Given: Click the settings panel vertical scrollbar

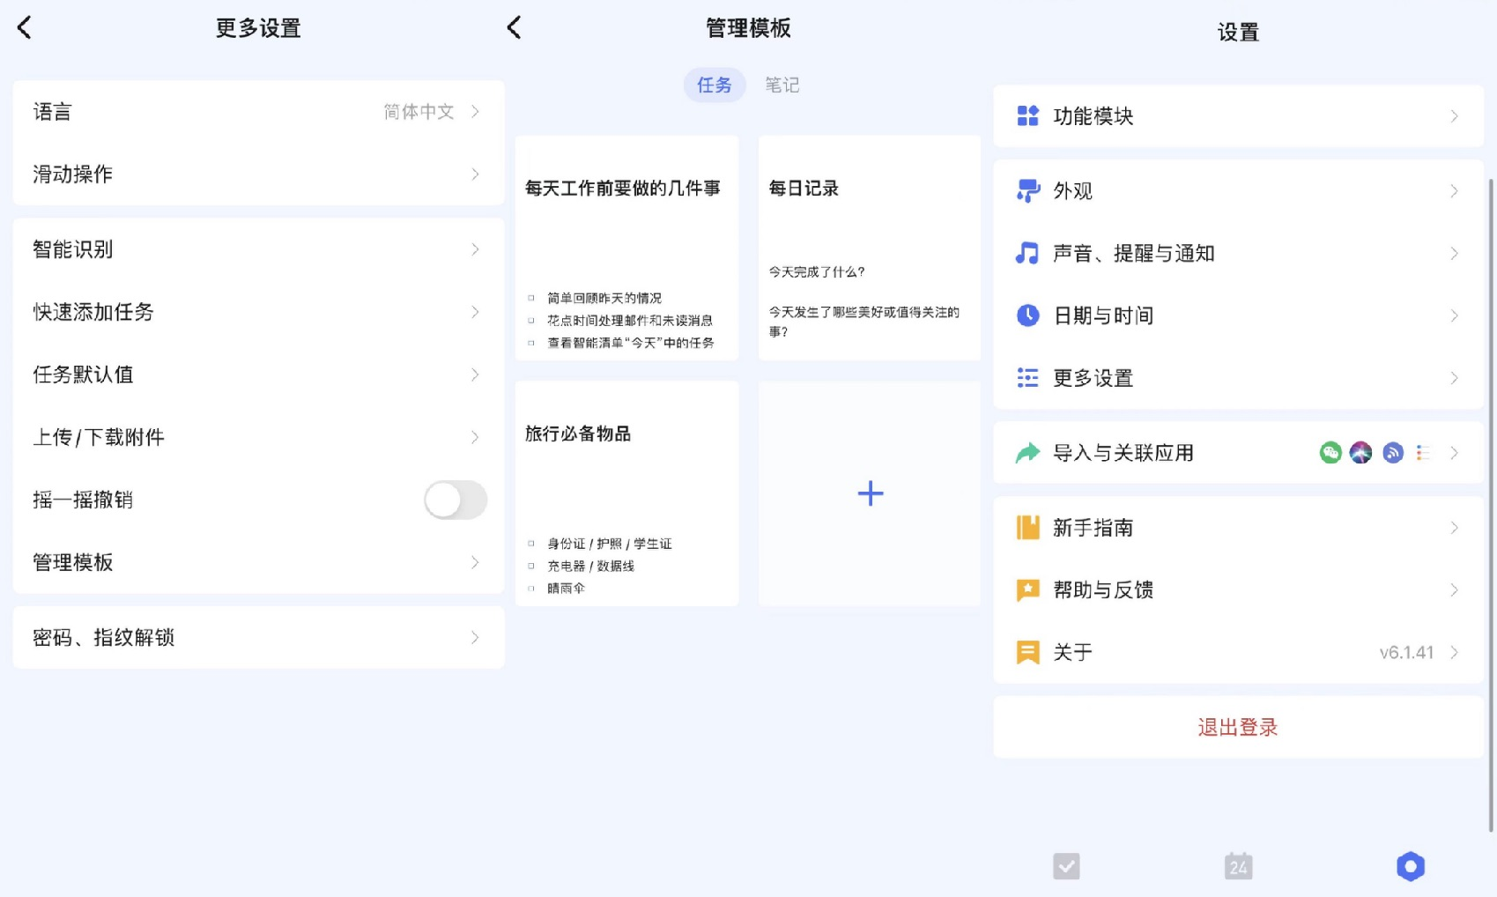Looking at the screenshot, I should coord(1491,504).
